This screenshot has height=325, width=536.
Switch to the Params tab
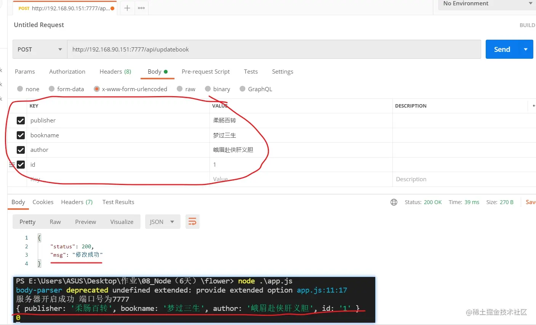click(x=25, y=72)
